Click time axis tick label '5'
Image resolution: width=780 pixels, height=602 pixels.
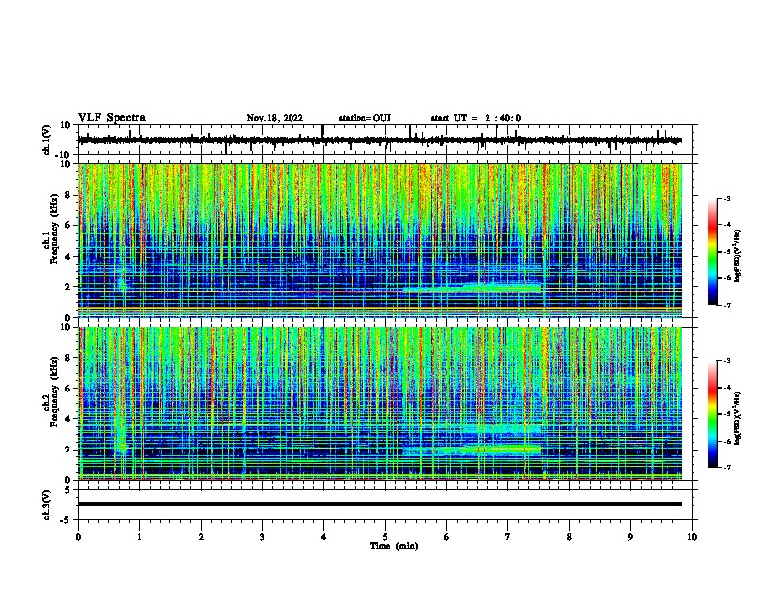pos(385,537)
